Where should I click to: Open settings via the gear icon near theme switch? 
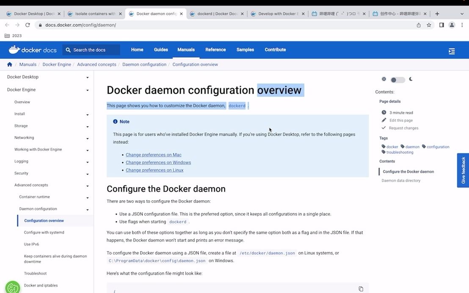[383, 79]
